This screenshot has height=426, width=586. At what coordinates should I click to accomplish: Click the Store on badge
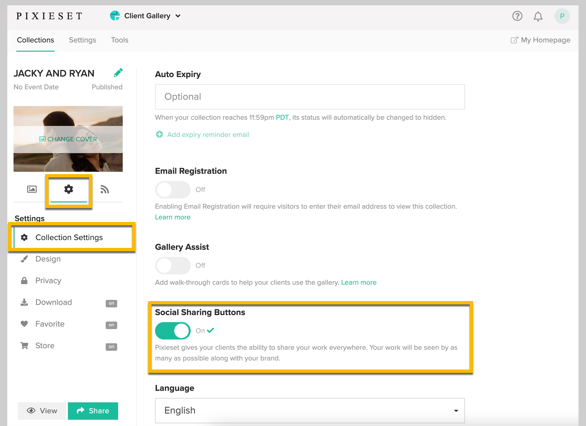[111, 347]
